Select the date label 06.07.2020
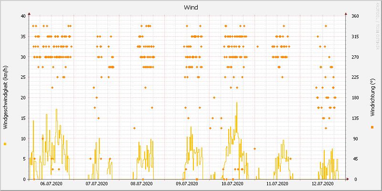The image size is (382, 191). tap(52, 183)
